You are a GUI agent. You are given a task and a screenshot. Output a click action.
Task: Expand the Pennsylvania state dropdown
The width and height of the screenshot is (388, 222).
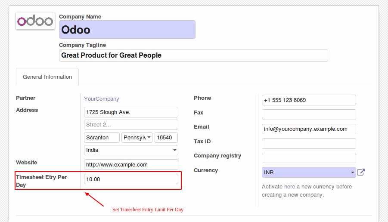(137, 137)
